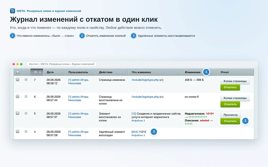Click date 28.09.2026 08:57:37

tap(54, 115)
